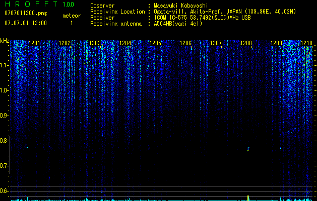The height and width of the screenshot is (201, 317).
Task: Click the Receiving antenna field label
Action: coord(116,24)
